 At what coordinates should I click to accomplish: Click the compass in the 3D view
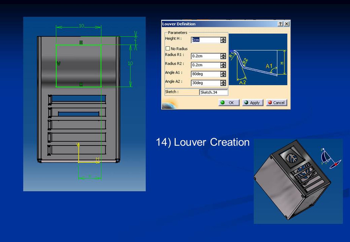pyautogui.click(x=331, y=158)
